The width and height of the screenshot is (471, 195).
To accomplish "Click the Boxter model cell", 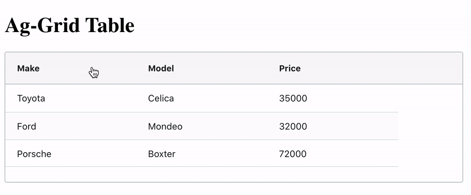I will pyautogui.click(x=162, y=154).
